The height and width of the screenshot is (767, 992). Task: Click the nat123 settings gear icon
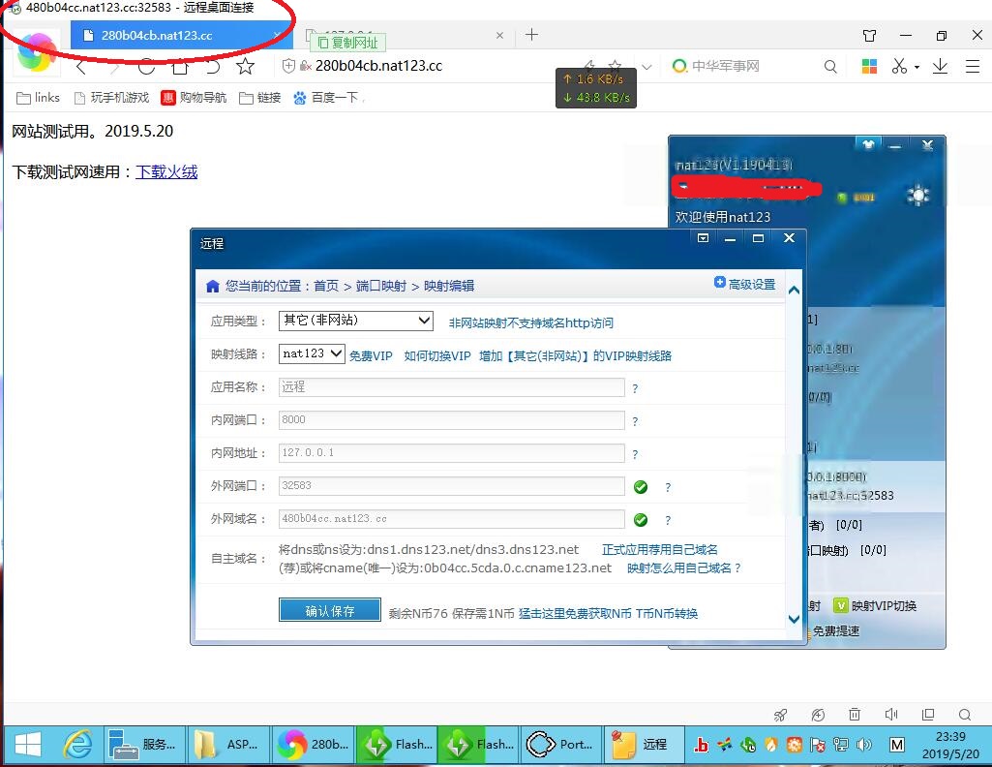click(x=917, y=196)
